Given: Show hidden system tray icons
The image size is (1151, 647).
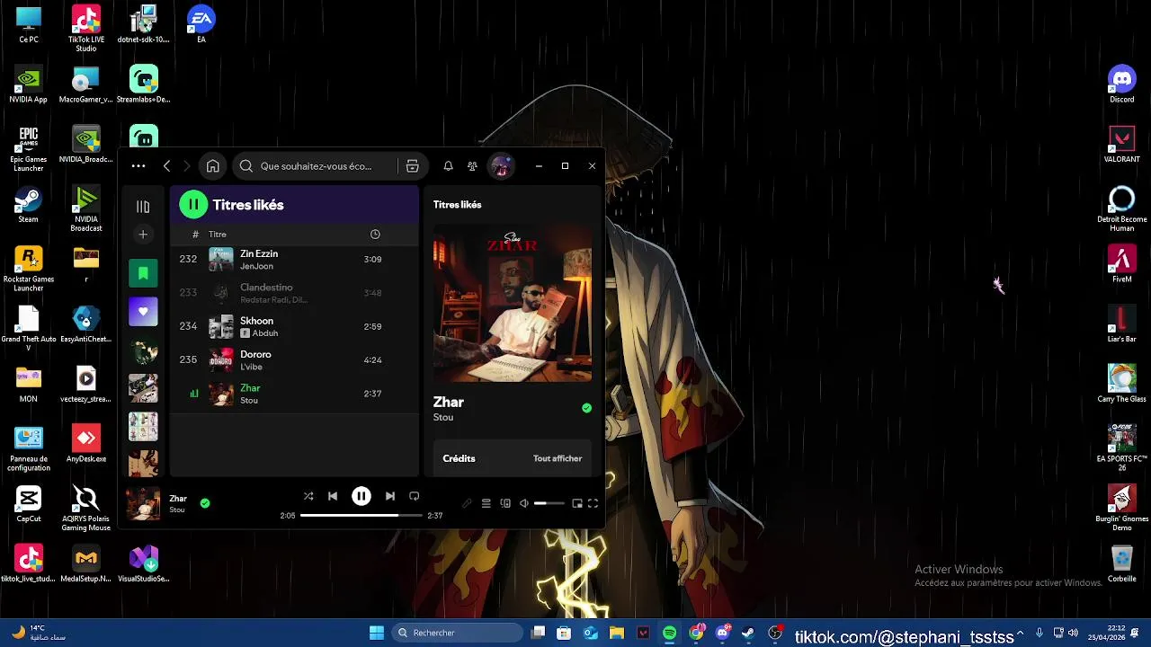Looking at the screenshot, I should pyautogui.click(x=1020, y=634).
